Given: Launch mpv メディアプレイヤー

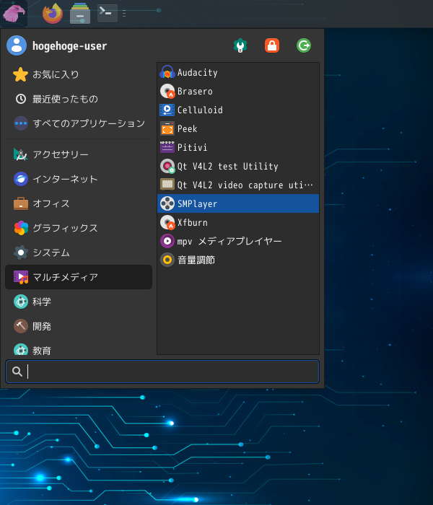Looking at the screenshot, I should pos(238,241).
